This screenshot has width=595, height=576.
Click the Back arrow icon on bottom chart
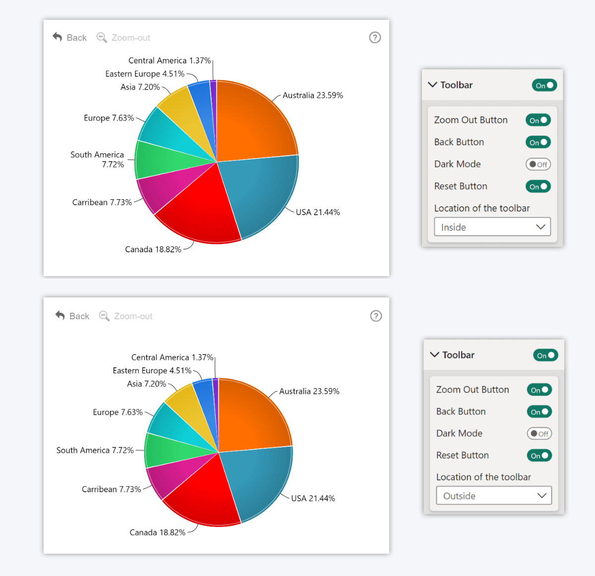click(59, 315)
